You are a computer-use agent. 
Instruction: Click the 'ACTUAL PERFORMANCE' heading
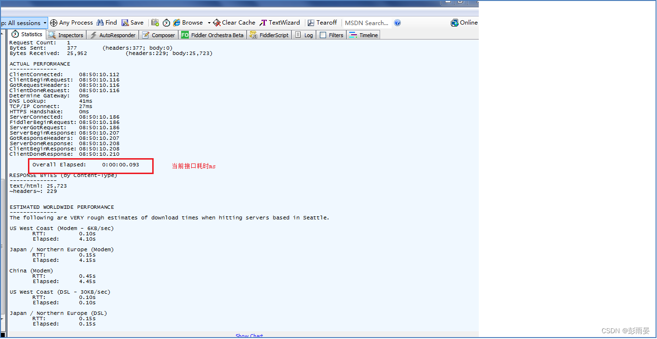point(39,64)
